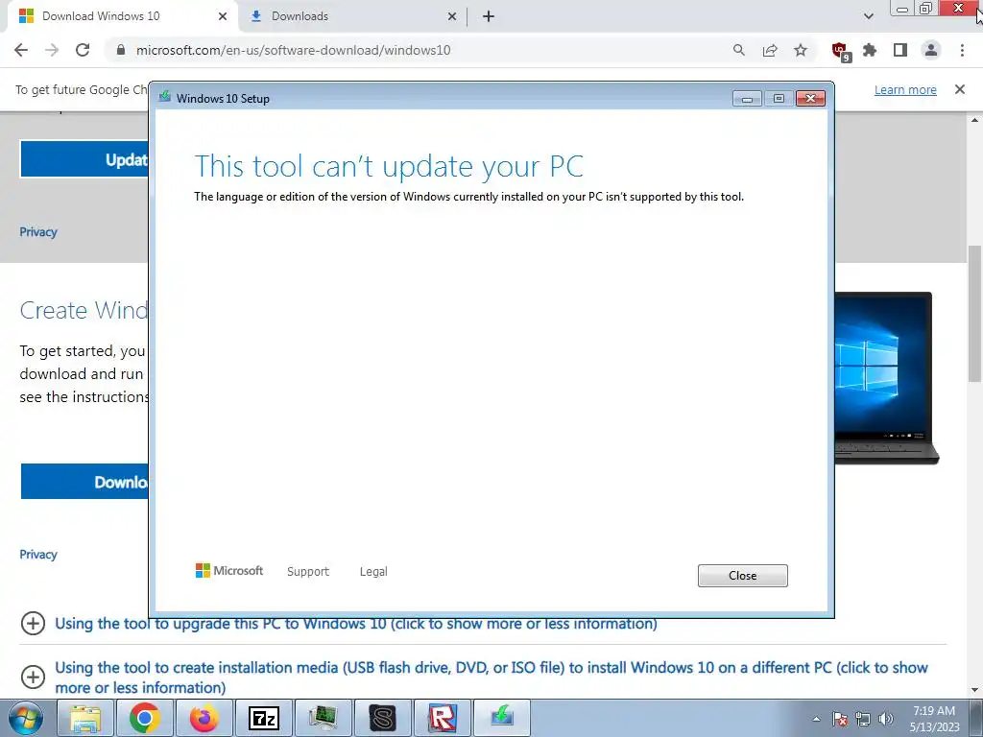
Task: Click the Download tool now button
Action: click(84, 482)
